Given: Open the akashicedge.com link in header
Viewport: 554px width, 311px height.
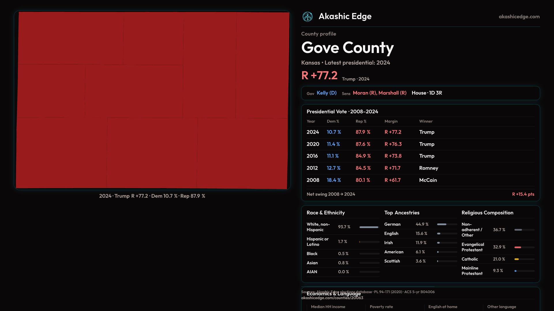Looking at the screenshot, I should click(519, 17).
